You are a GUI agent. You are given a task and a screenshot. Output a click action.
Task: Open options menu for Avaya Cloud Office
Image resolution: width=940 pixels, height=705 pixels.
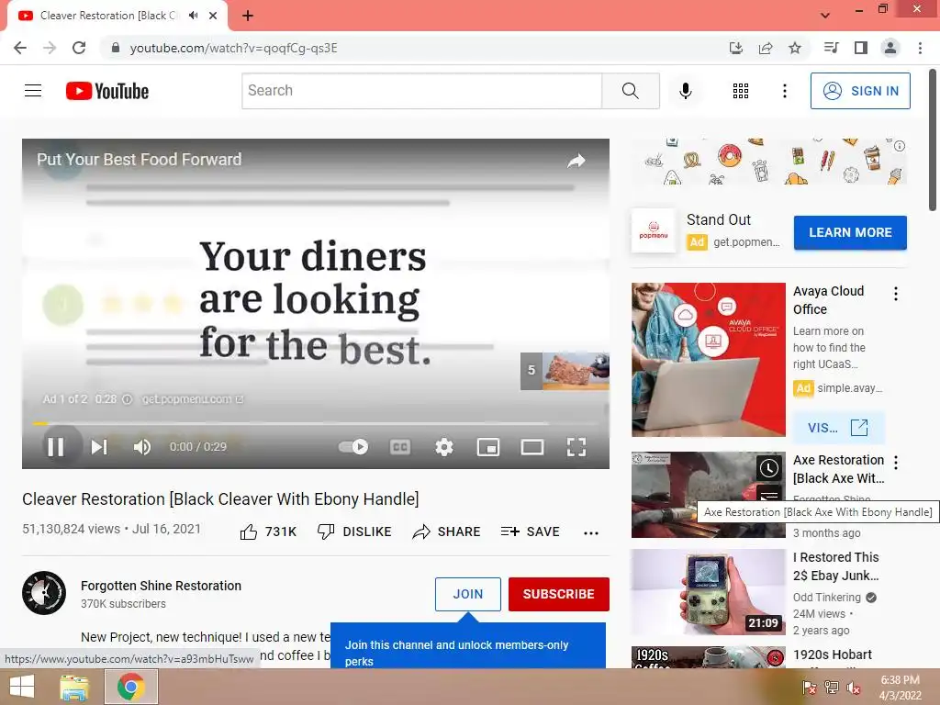(896, 294)
